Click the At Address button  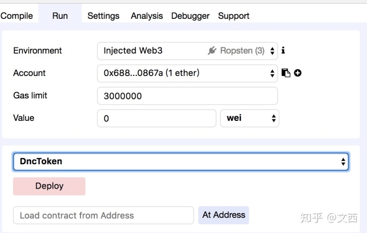(x=224, y=215)
